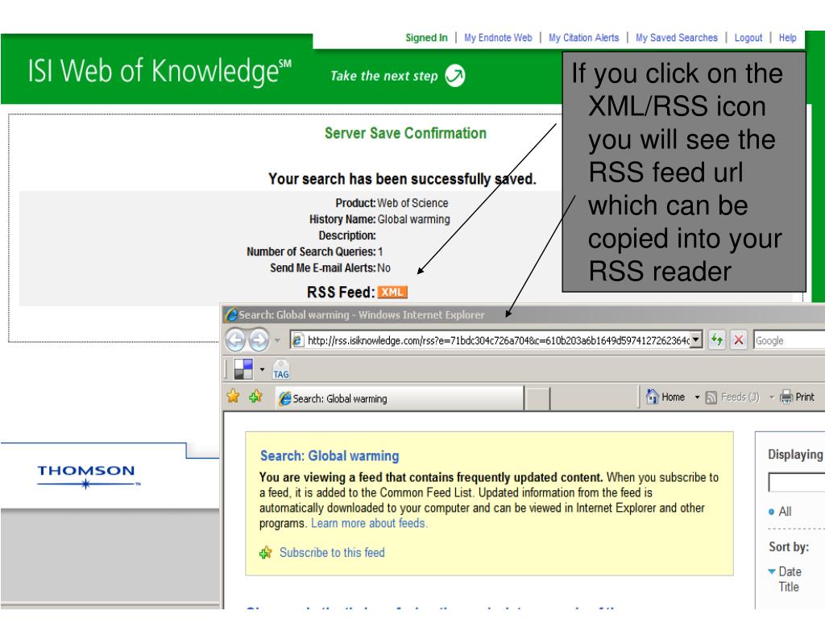Click the Print icon in IE toolbar

coord(786,397)
